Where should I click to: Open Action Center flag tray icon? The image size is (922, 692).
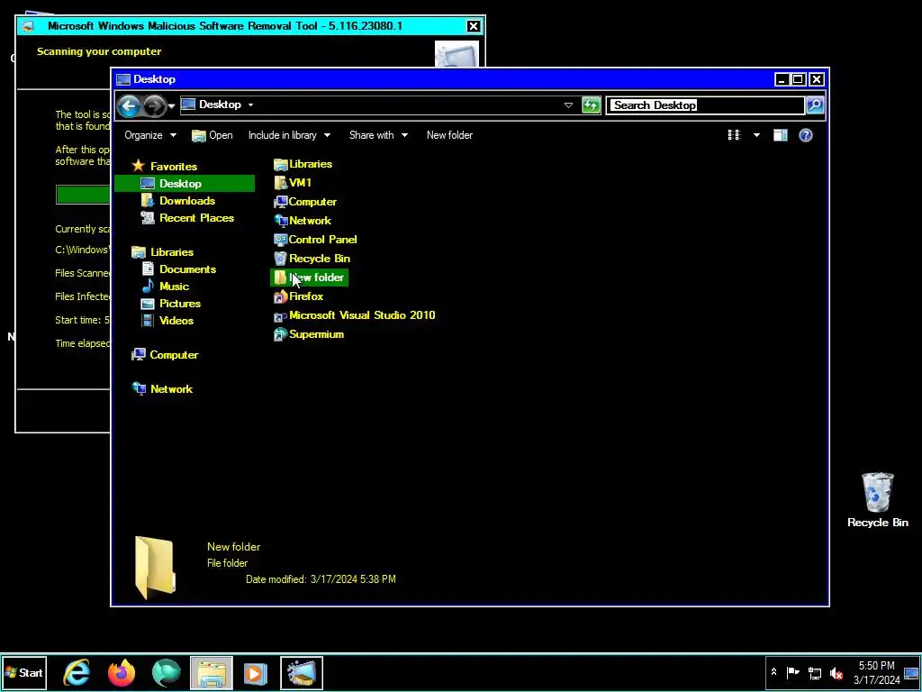793,672
